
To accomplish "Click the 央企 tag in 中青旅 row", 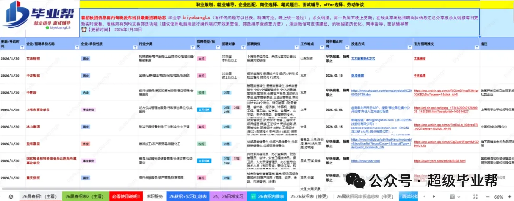I will pos(86,92).
